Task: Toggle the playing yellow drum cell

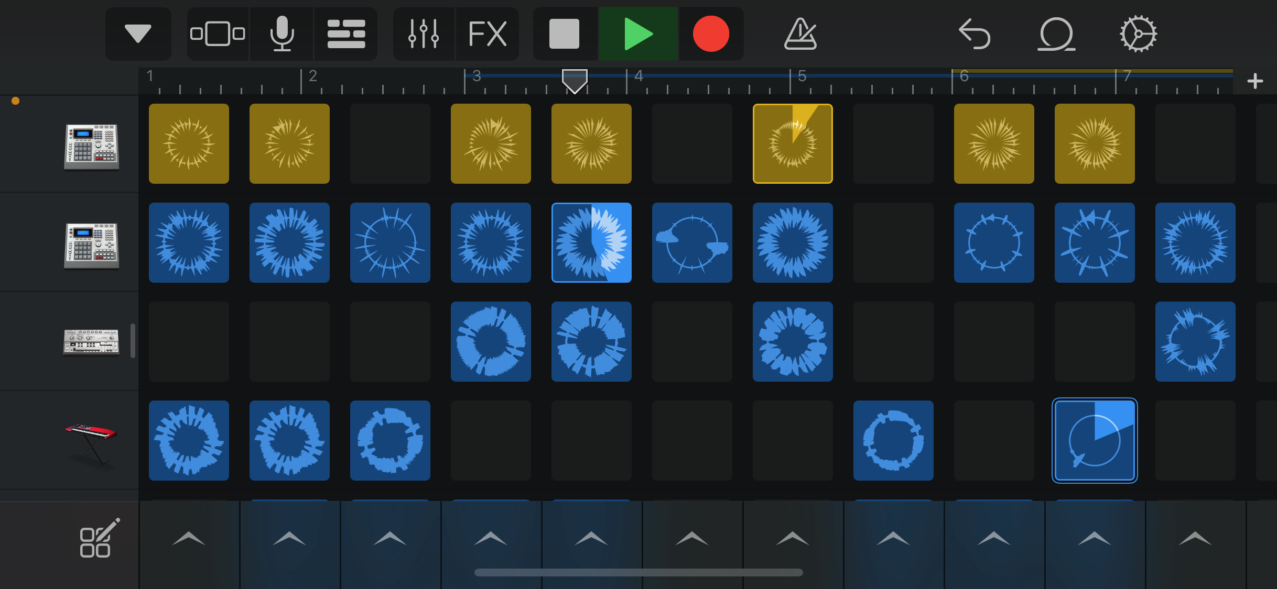Action: click(x=793, y=143)
